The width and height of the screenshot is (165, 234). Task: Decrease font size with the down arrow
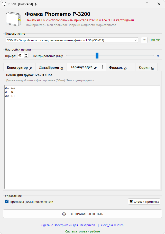pos(26,57)
